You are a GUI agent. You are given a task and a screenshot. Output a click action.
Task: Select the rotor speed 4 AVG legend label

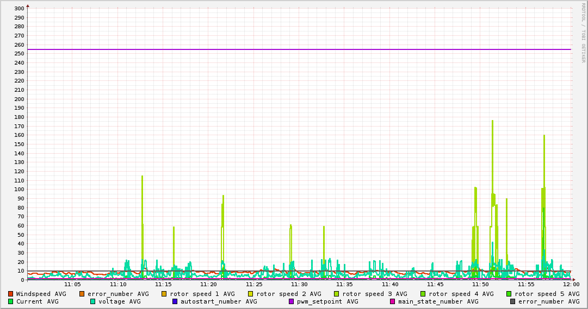pos(461,294)
